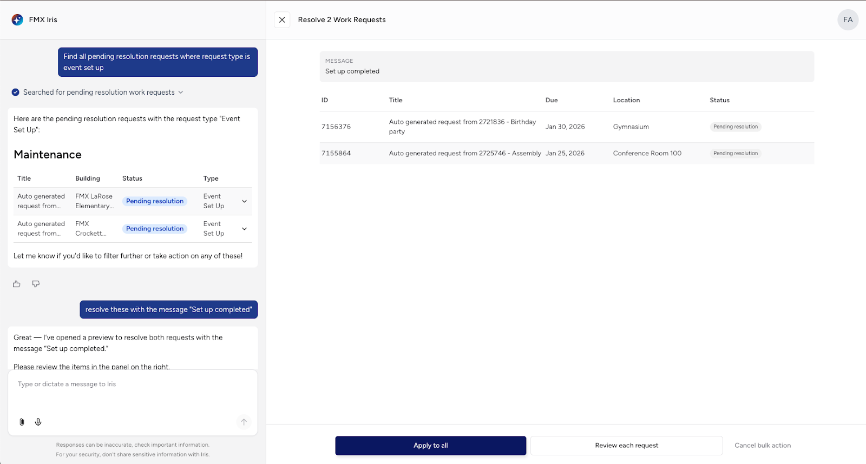Start dictation with the microphone icon
This screenshot has height=464, width=866.
tap(38, 422)
